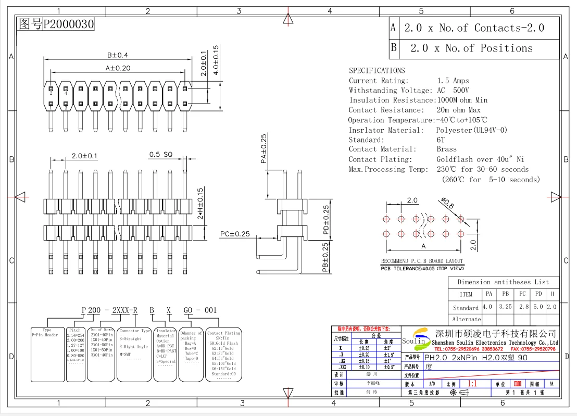The width and height of the screenshot is (577, 416).
Task: Click the SPECIFICATIONS heading text
Action: pos(379,70)
